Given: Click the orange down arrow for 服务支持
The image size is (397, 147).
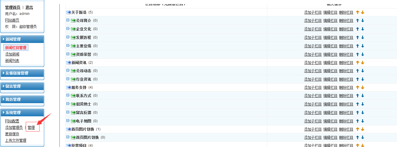Looking at the screenshot, I should tap(362, 87).
